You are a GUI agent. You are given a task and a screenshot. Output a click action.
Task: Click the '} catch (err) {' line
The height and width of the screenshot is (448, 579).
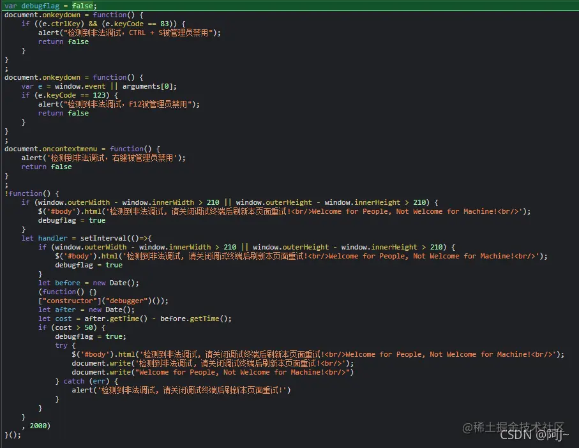coord(86,381)
